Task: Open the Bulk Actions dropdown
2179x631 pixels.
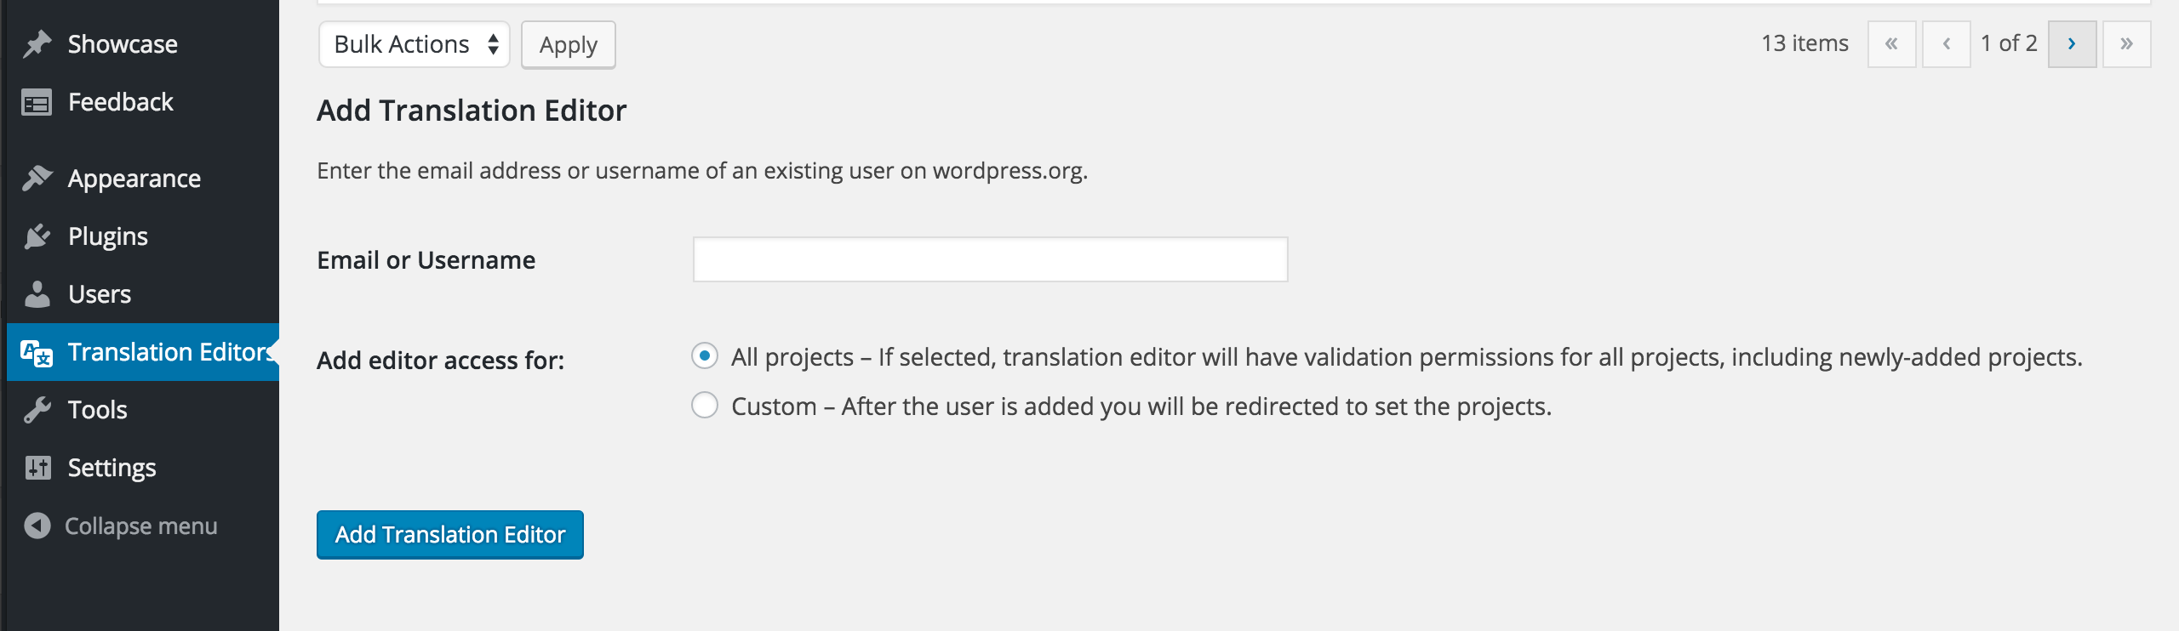Action: [x=414, y=44]
